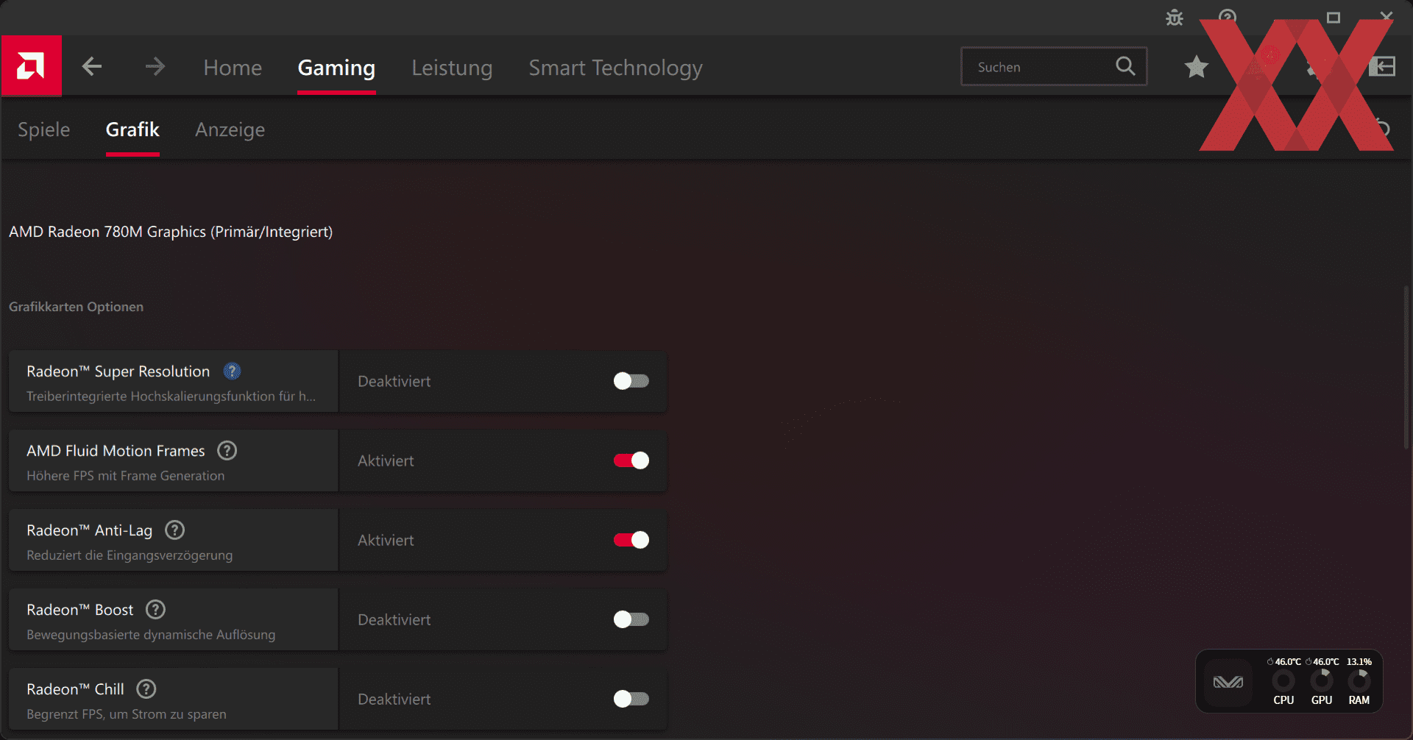Click the Radeon Anti-Lag label
Viewport: 1413px width, 740px height.
point(89,530)
